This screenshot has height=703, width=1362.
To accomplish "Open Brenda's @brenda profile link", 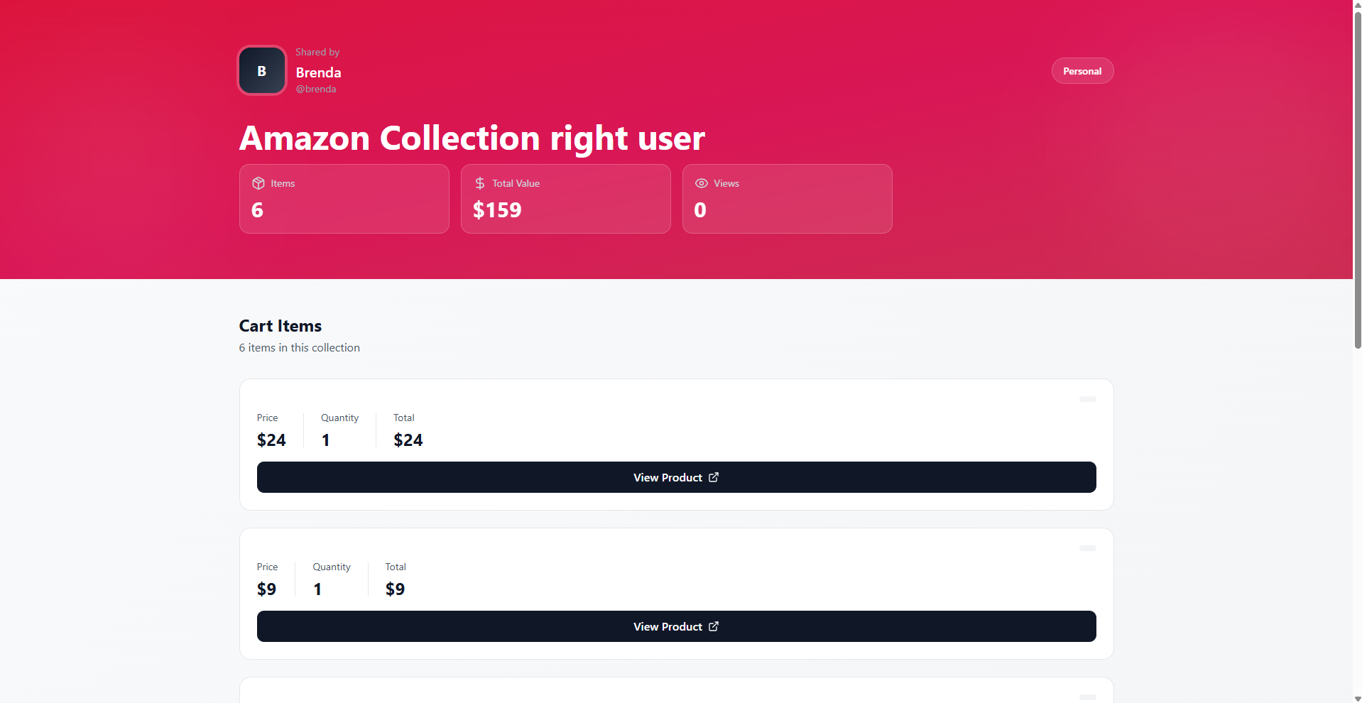I will pyautogui.click(x=315, y=89).
